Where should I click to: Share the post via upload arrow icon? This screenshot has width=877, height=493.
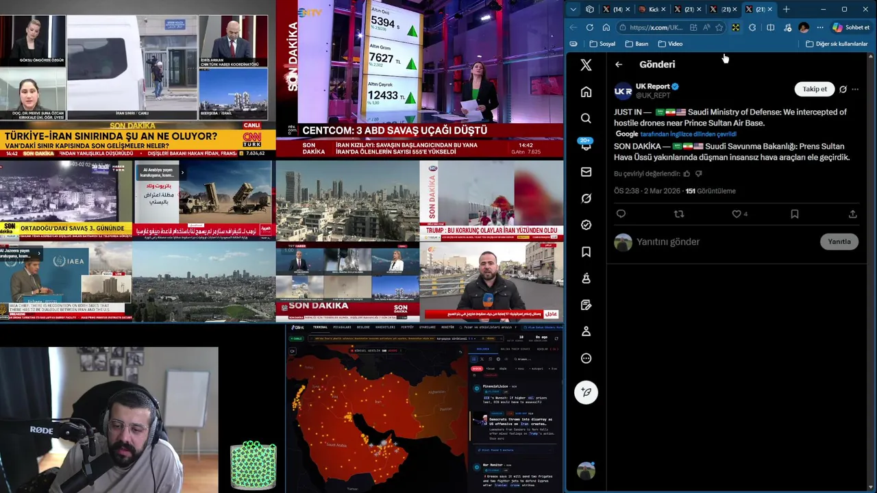pyautogui.click(x=853, y=214)
